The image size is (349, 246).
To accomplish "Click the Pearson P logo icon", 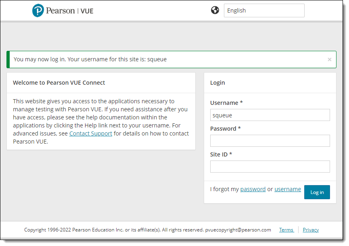I will pyautogui.click(x=38, y=10).
